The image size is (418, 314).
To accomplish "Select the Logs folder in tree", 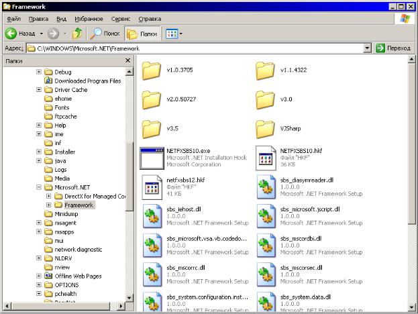I will coord(60,170).
